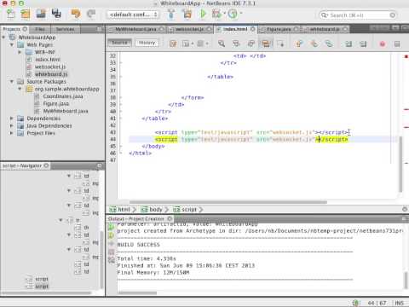This screenshot has width=409, height=307.
Task: Expand the Dependencies node
Action: pos(12,119)
